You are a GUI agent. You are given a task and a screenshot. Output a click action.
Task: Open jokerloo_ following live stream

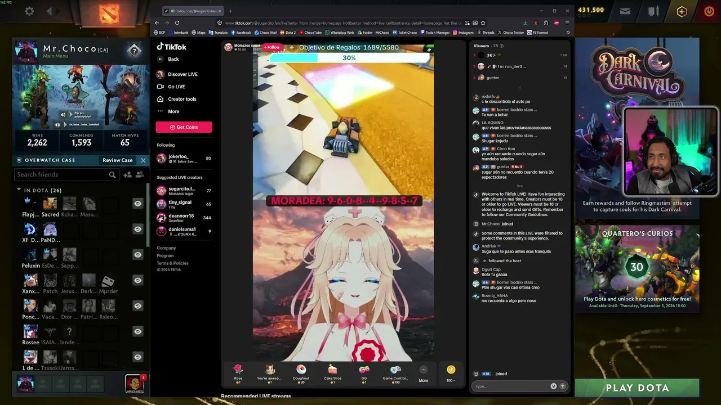pyautogui.click(x=184, y=159)
